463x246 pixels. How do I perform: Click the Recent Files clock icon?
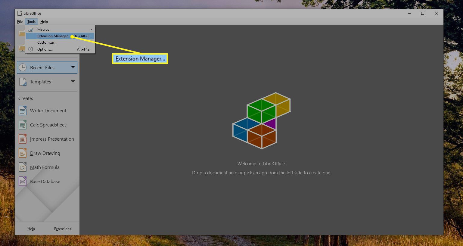(x=23, y=67)
